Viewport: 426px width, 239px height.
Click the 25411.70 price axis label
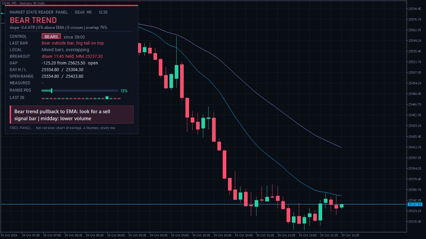coord(414,147)
